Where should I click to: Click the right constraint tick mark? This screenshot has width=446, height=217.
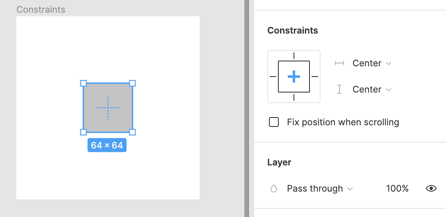pyautogui.click(x=314, y=77)
